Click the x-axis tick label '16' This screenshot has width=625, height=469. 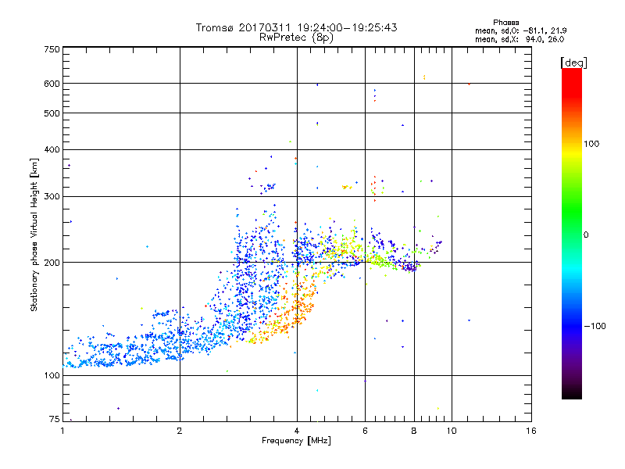pyautogui.click(x=531, y=431)
